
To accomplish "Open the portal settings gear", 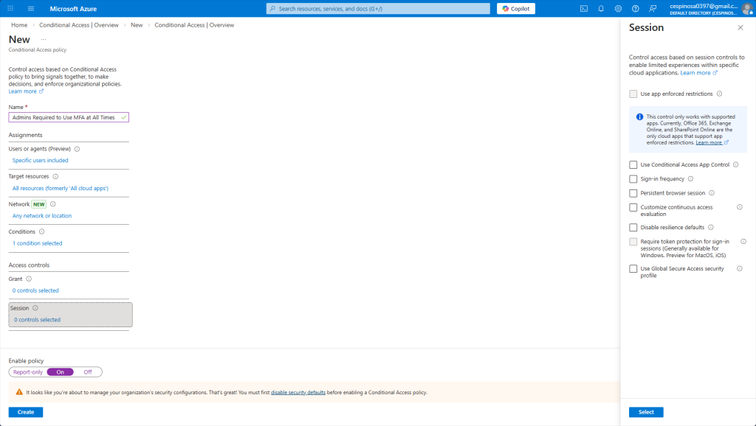I will click(x=618, y=8).
